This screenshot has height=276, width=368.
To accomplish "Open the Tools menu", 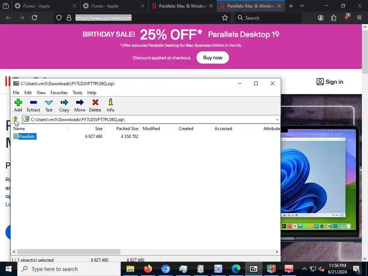I will 78,93.
